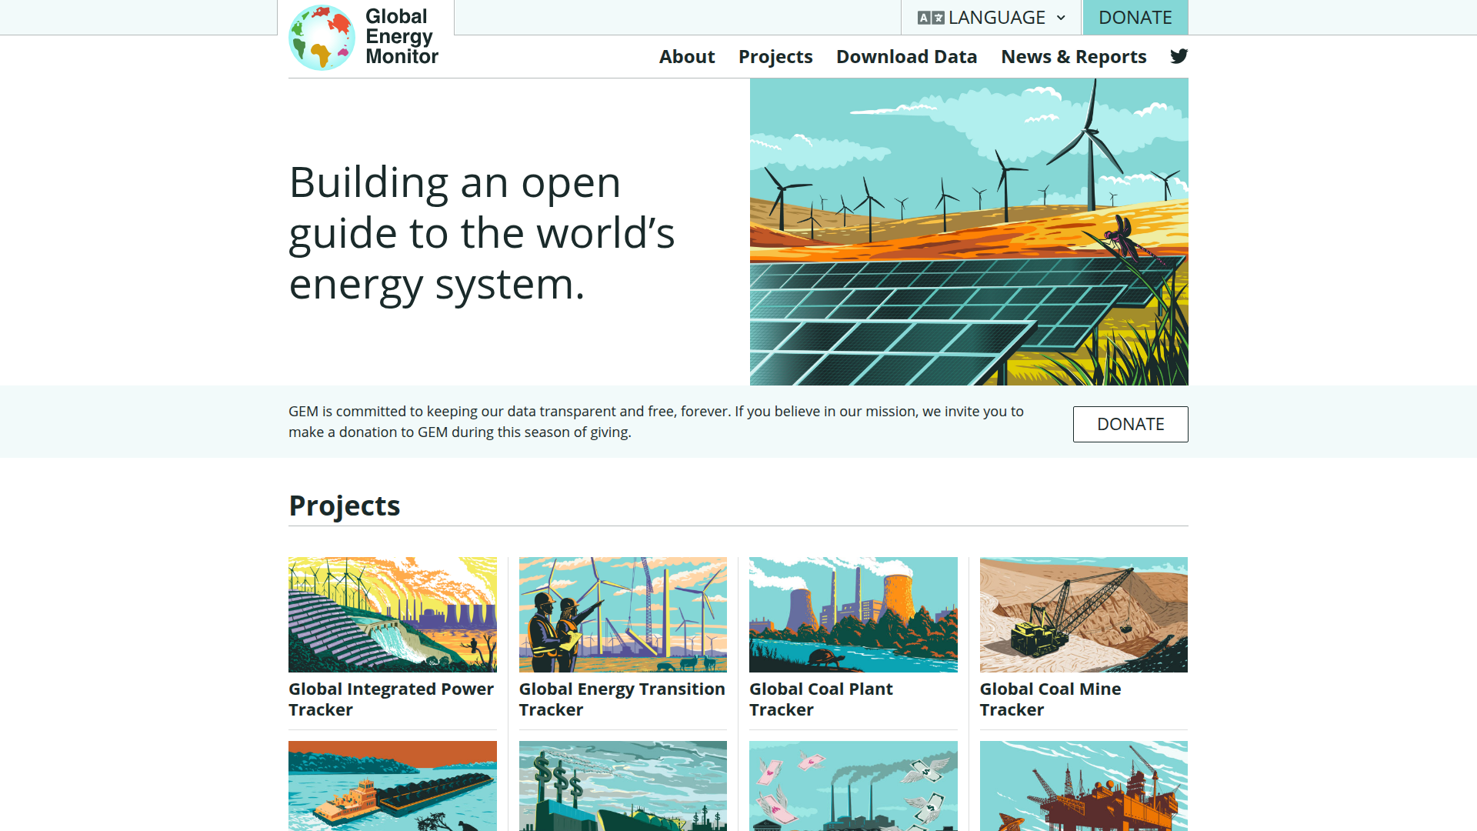Click the Projects section heading

click(x=345, y=506)
